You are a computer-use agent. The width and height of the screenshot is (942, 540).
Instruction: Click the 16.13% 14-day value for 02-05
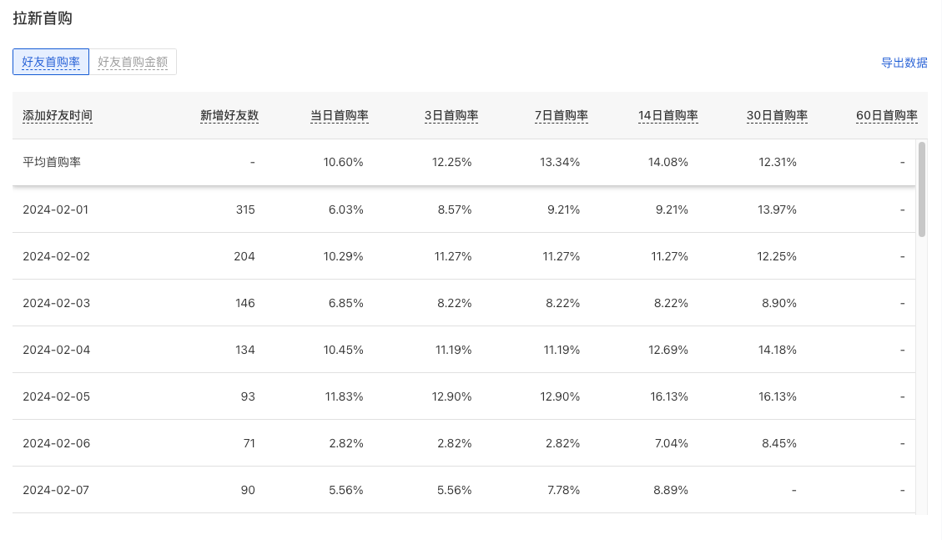[x=669, y=396]
